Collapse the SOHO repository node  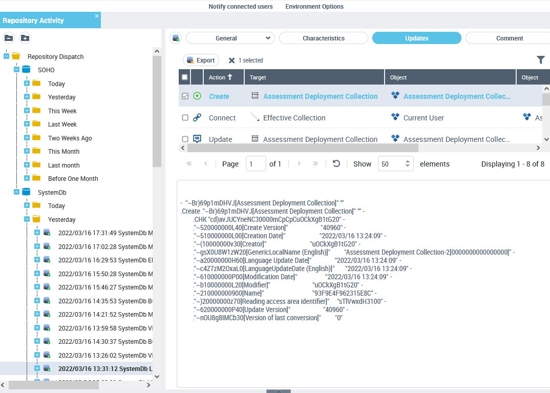[x=16, y=70]
